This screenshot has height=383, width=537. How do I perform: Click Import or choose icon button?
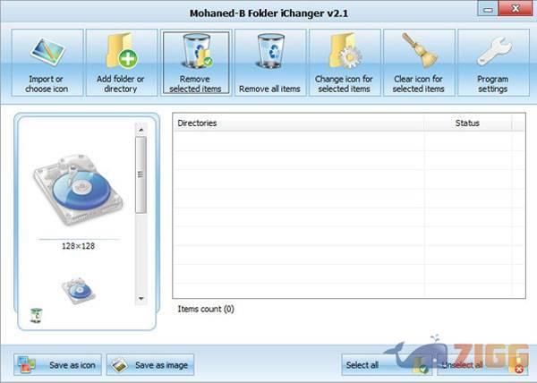[47, 63]
